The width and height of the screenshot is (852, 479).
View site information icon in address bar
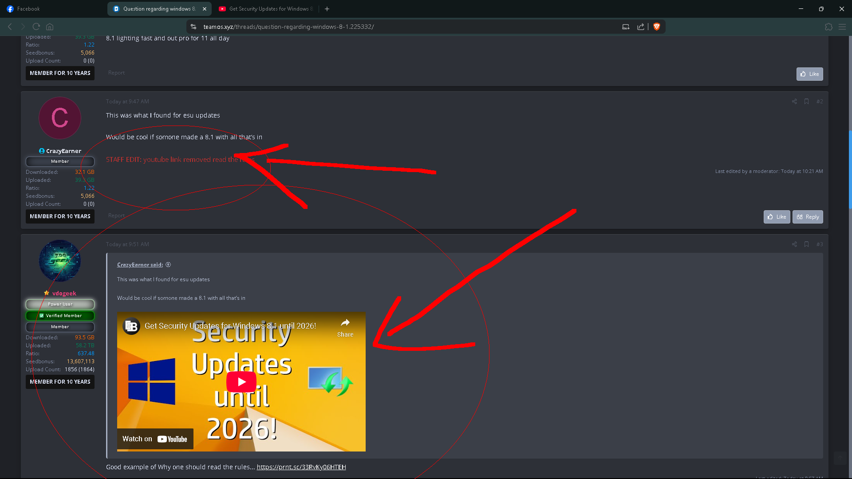[193, 27]
